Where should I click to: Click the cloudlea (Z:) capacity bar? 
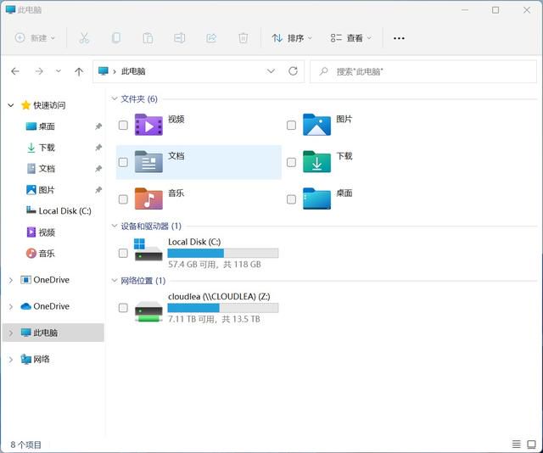point(223,308)
